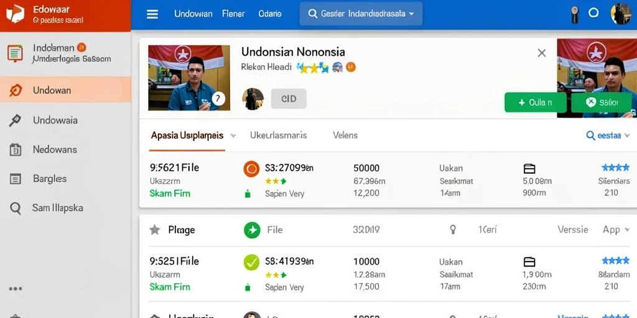Click the green document icon next to Indolaman
This screenshot has height=318, width=637.
click(x=15, y=53)
